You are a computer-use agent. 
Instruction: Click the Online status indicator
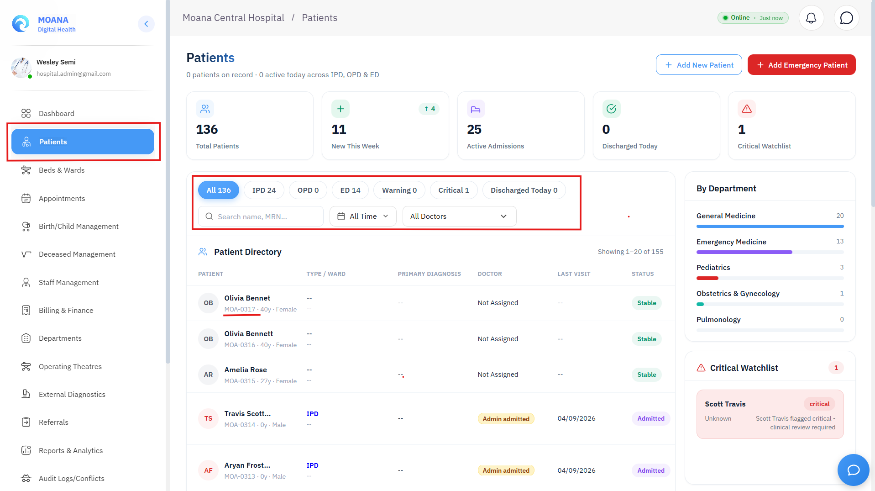coord(753,18)
